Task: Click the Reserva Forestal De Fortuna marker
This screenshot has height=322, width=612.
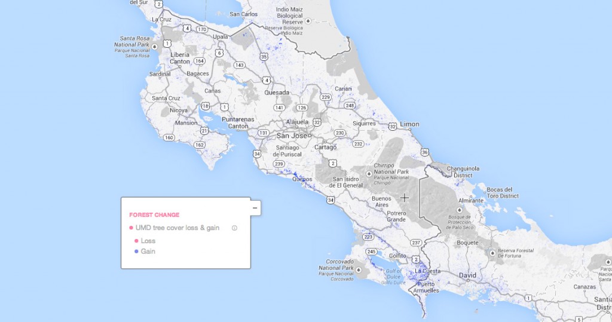Action: (x=491, y=253)
